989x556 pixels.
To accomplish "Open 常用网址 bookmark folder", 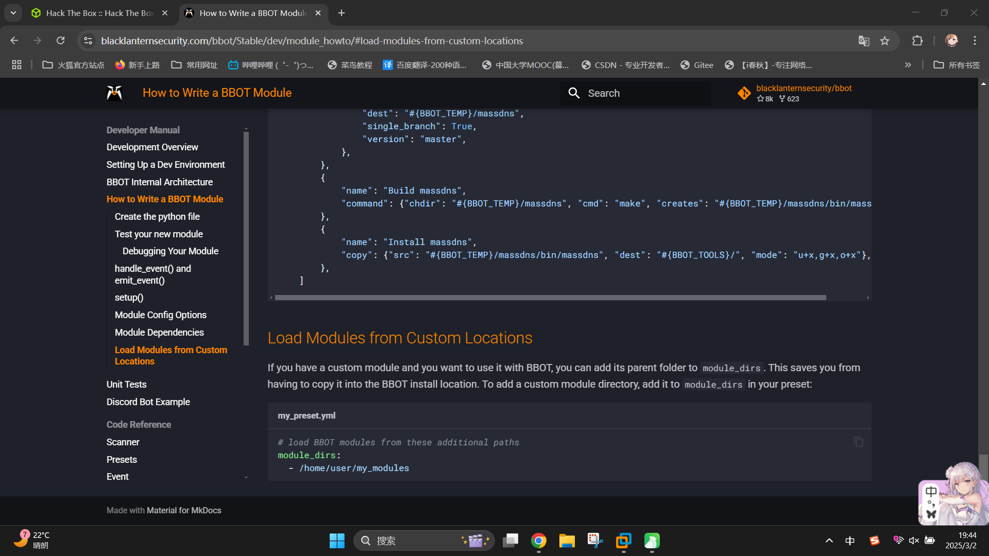I will 194,65.
